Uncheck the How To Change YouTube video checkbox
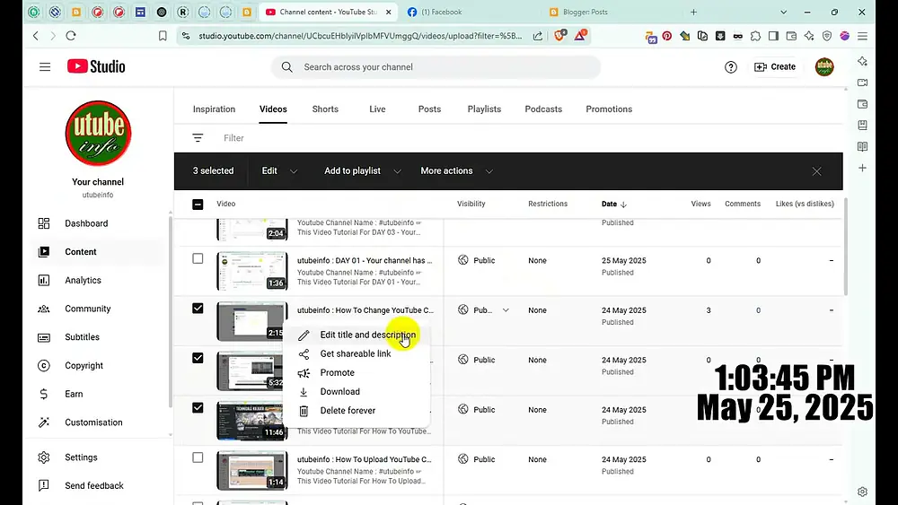Image resolution: width=898 pixels, height=505 pixels. 198,309
